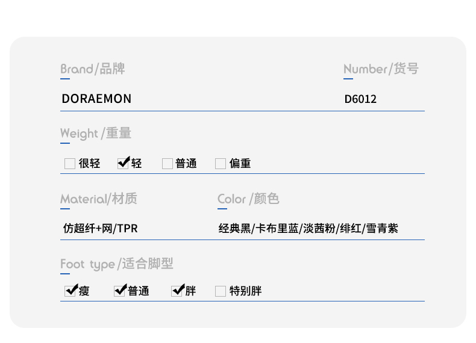This screenshot has width=476, height=343.
Task: Uncheck the 瘦 foot type checkbox
Action: (x=70, y=291)
